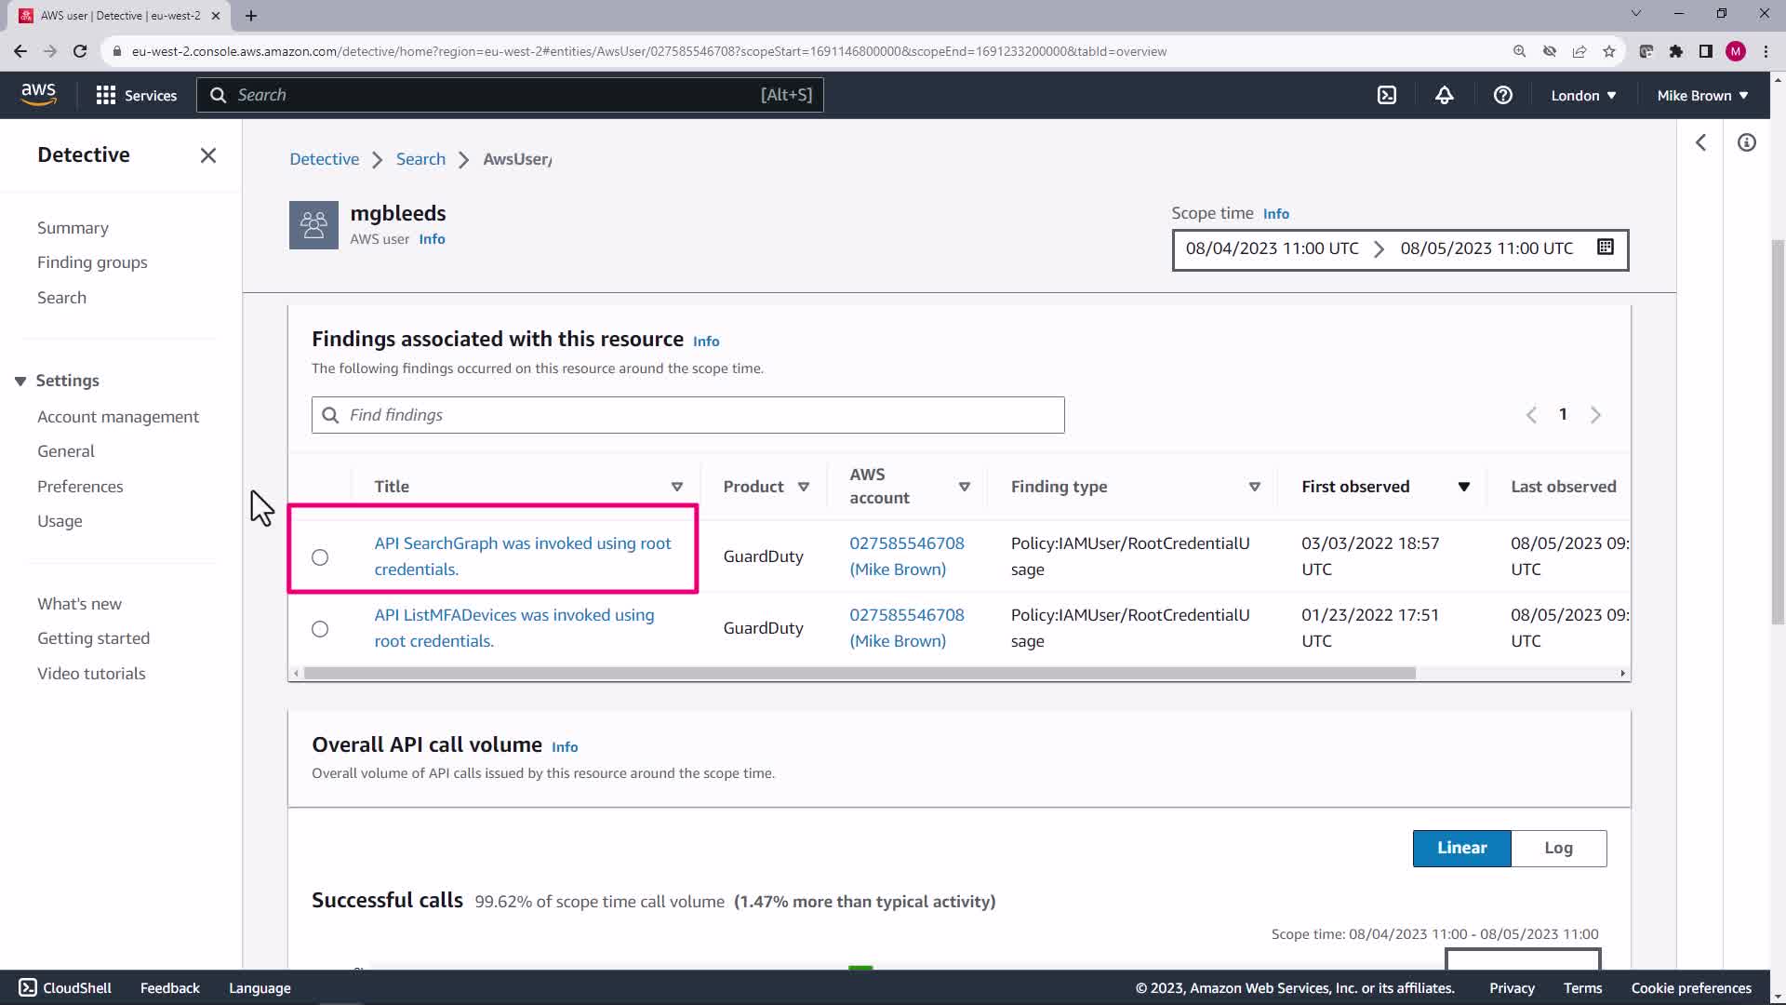Click the AWS logo home icon
The image size is (1786, 1005).
(x=38, y=94)
